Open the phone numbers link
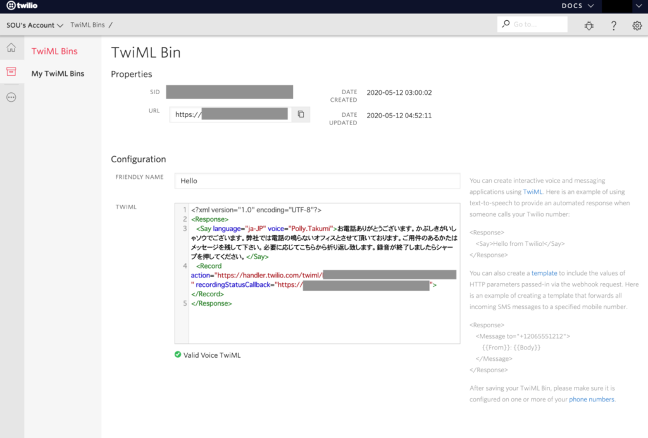Viewport: 648px width, 438px height. point(592,399)
